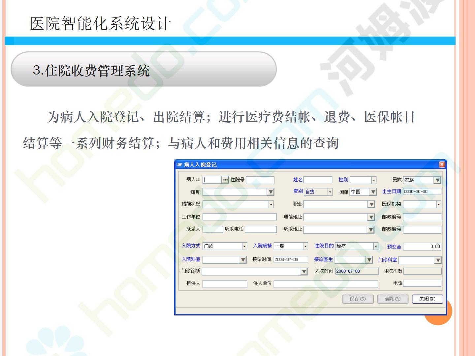Open the 医保机构 dropdown
The width and height of the screenshot is (475, 356).
(438, 204)
